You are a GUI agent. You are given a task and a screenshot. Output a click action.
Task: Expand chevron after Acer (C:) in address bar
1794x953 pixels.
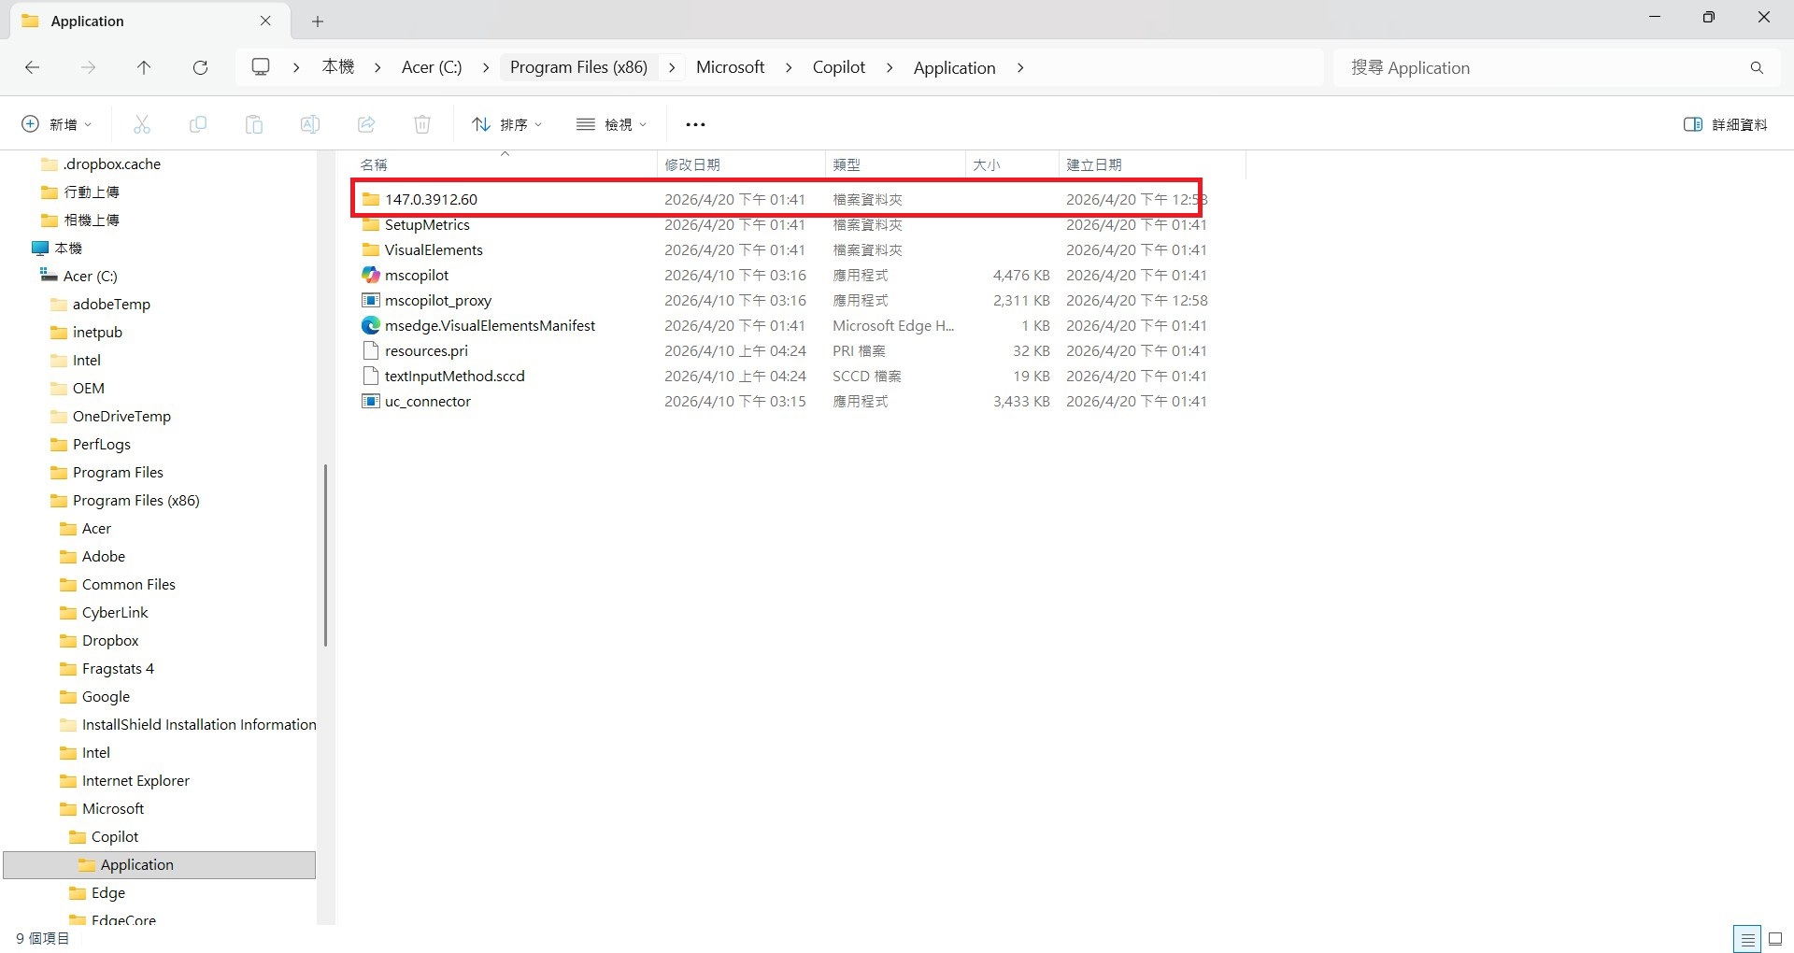tap(486, 67)
